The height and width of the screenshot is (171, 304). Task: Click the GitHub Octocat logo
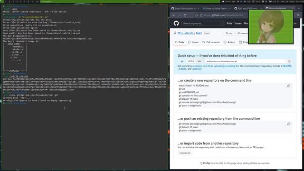[176, 23]
